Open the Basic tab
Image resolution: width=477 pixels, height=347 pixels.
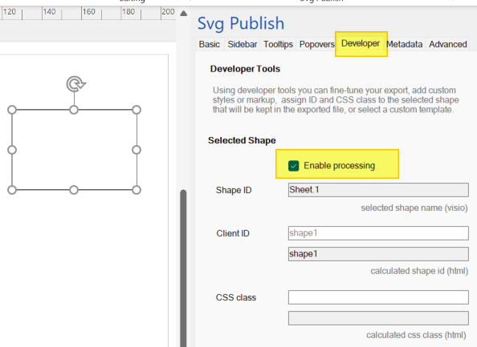[210, 44]
